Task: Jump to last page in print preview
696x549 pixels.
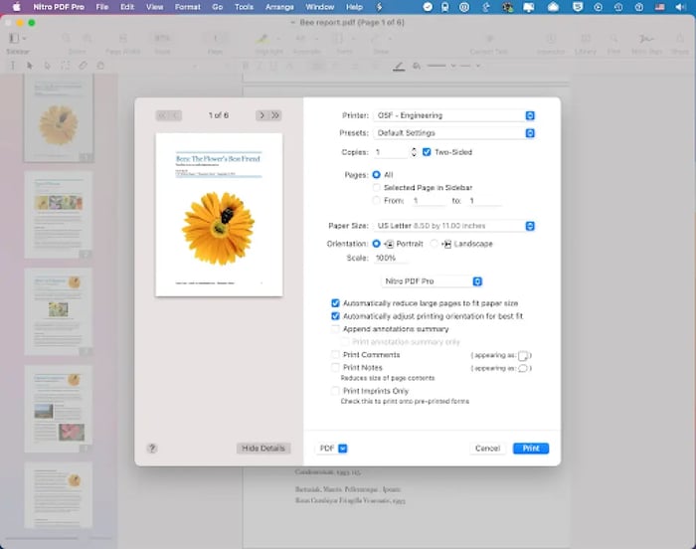Action: click(x=275, y=115)
